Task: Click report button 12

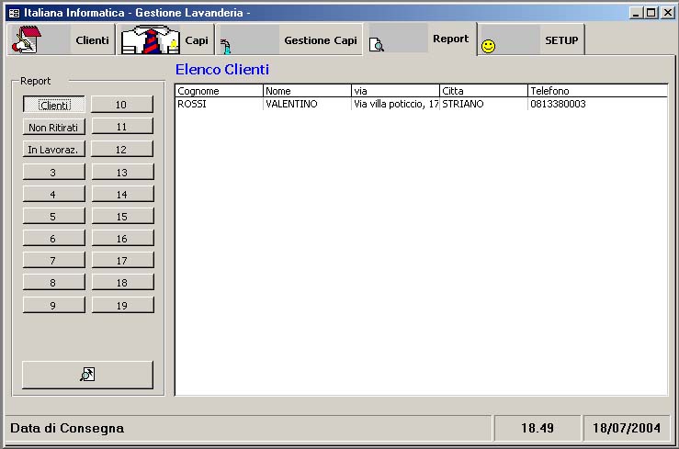Action: (x=122, y=150)
